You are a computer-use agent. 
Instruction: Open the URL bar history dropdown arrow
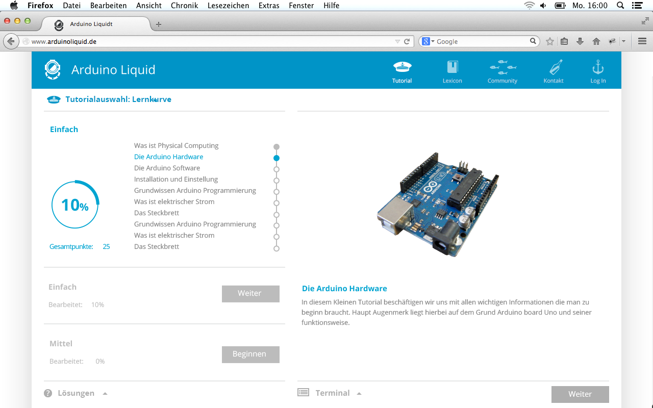tap(397, 41)
